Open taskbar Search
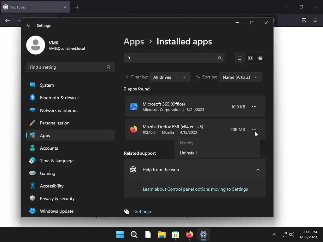Image resolution: width=323 pixels, height=242 pixels. click(x=134, y=234)
